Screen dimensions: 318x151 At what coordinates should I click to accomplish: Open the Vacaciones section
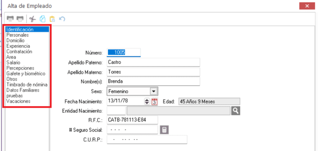tap(18, 101)
